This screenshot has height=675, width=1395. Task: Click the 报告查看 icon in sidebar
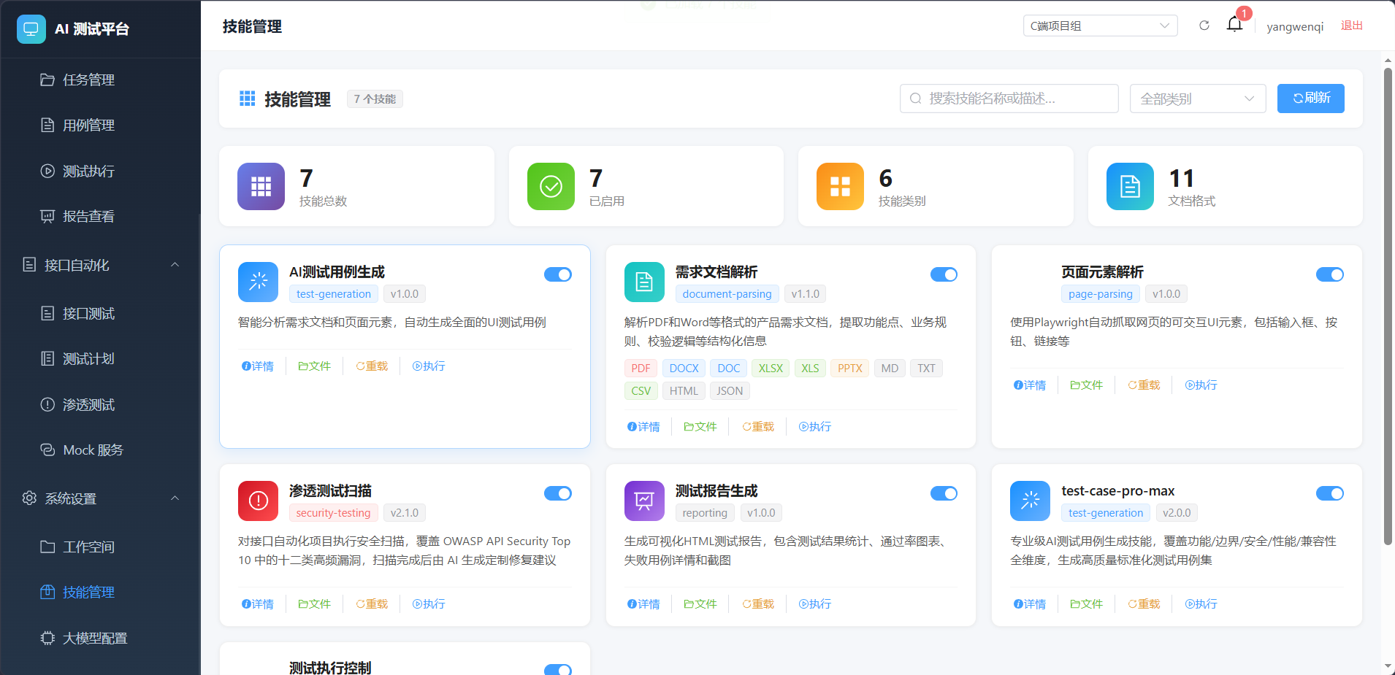coord(47,216)
